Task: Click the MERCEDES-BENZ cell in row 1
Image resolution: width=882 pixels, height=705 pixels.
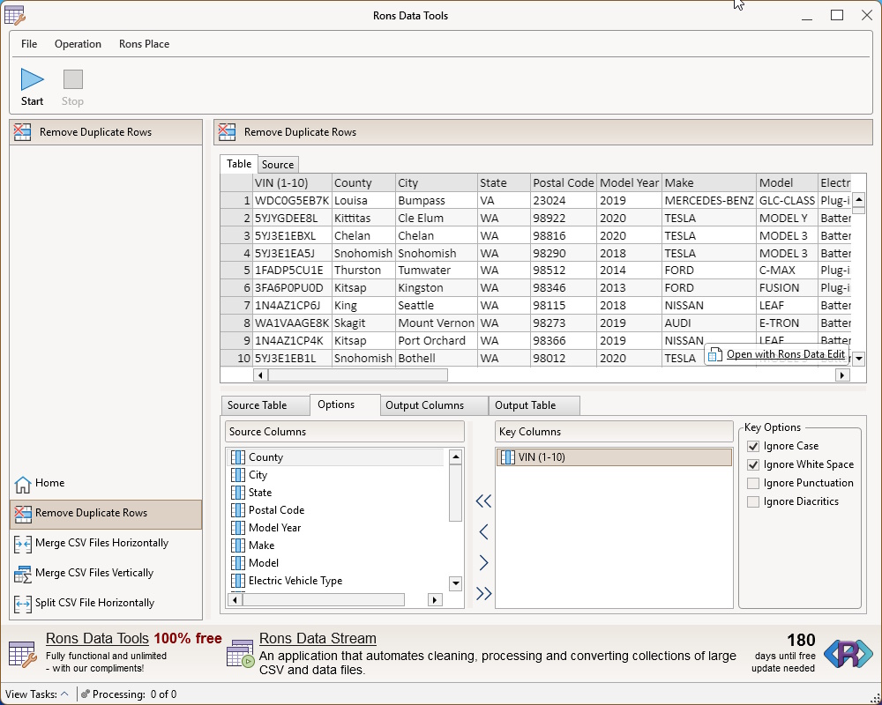Action: (x=709, y=201)
